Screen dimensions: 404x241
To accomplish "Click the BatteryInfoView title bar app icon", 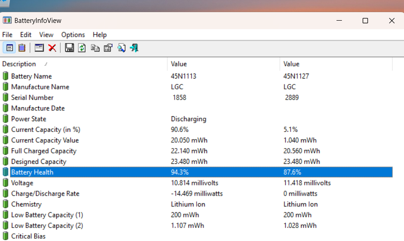I will (x=7, y=20).
